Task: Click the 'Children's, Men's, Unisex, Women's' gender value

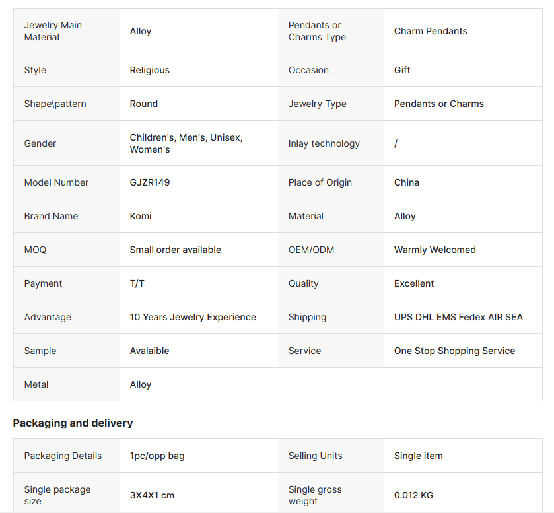Action: pos(186,143)
